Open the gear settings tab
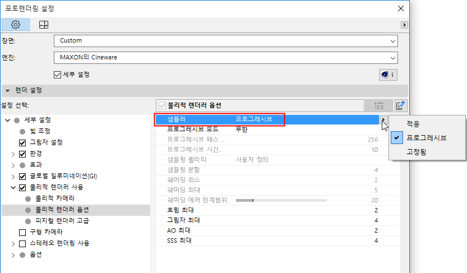 16,25
